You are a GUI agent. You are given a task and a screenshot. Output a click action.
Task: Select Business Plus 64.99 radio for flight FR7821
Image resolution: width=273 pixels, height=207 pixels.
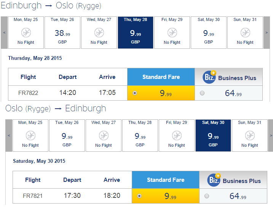[207, 196]
